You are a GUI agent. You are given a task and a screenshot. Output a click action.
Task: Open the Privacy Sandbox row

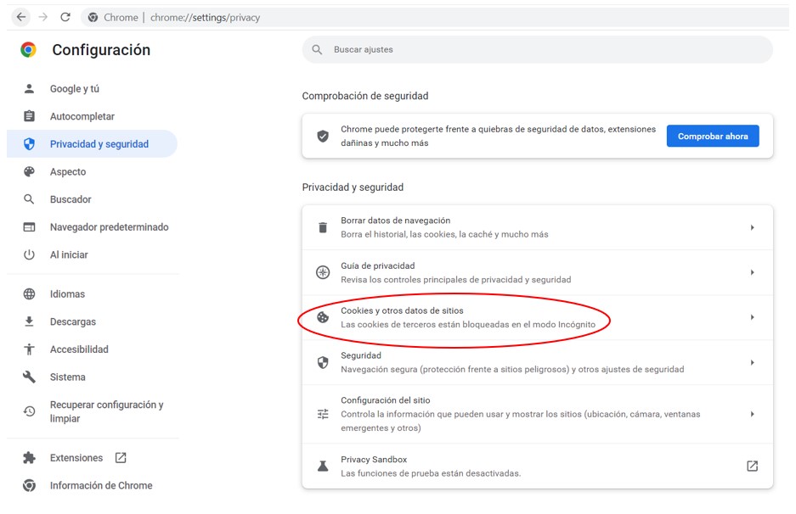point(537,466)
